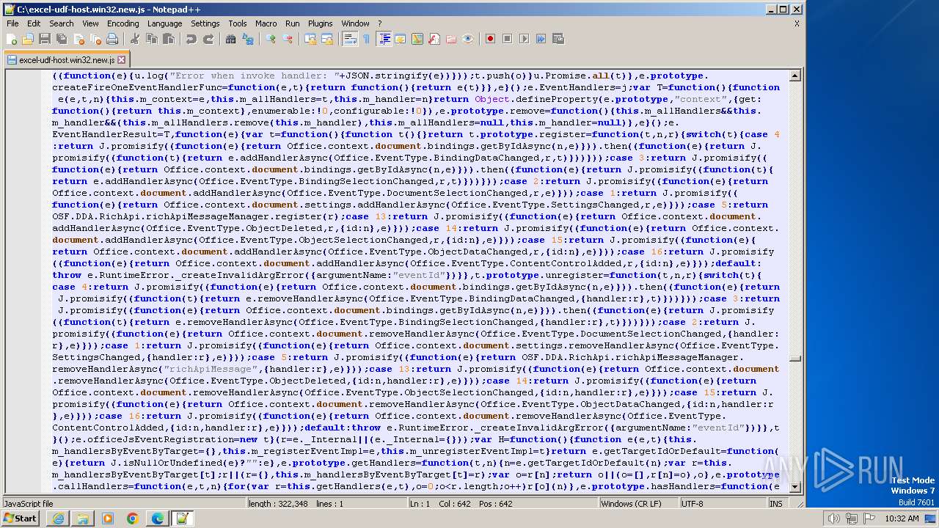The image size is (939, 528).
Task: Copy selection with the Copy icon
Action: point(151,39)
